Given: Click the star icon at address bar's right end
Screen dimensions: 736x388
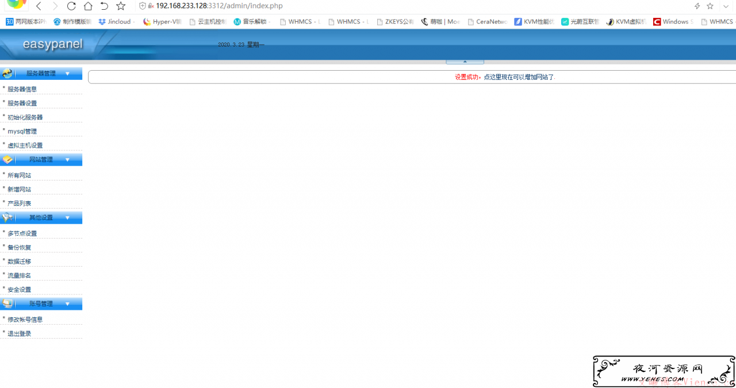Looking at the screenshot, I should [x=710, y=6].
